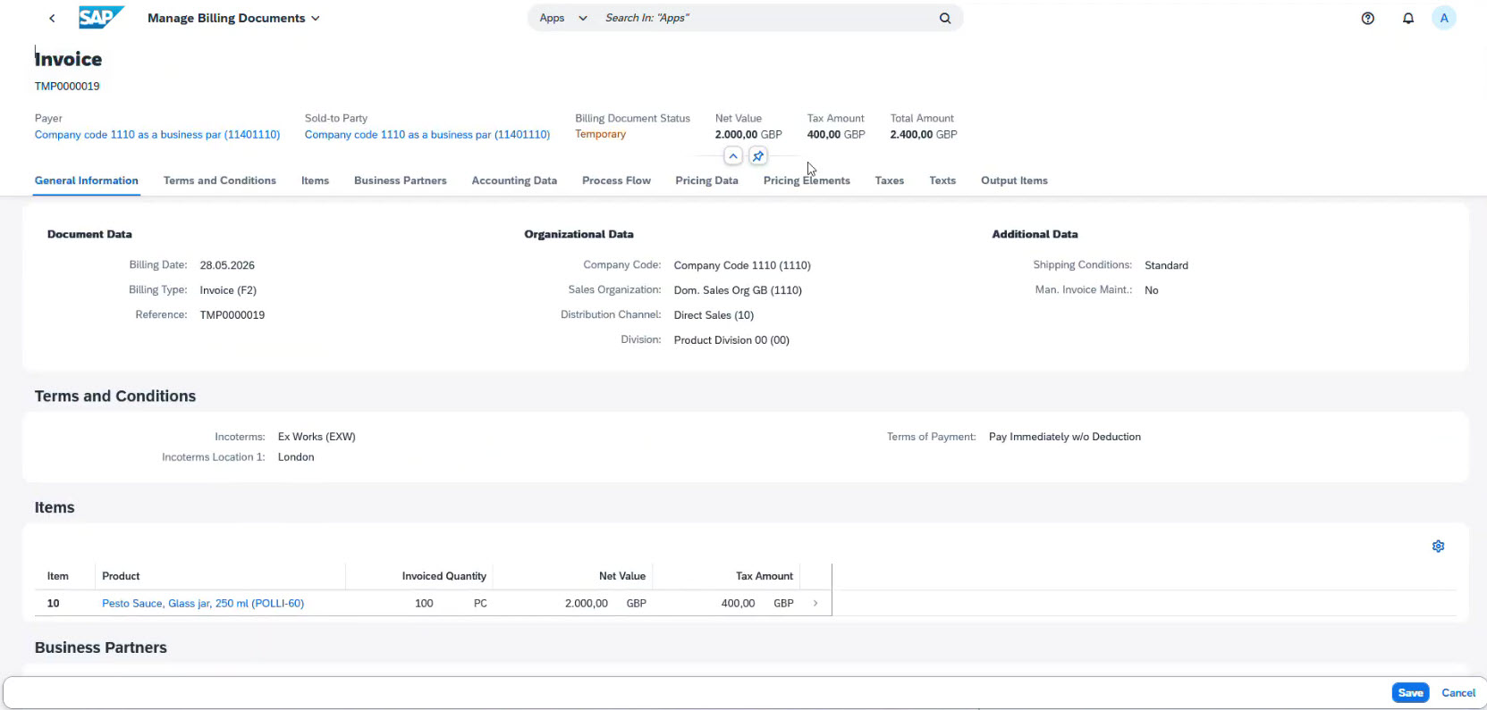This screenshot has height=710, width=1487.
Task: Click London incoterms location value
Action: [296, 457]
